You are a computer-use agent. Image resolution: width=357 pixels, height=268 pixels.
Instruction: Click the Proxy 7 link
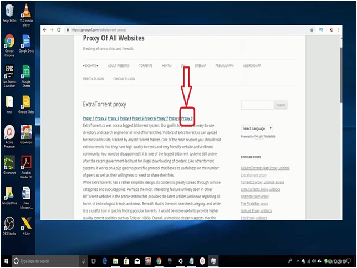click(162, 118)
